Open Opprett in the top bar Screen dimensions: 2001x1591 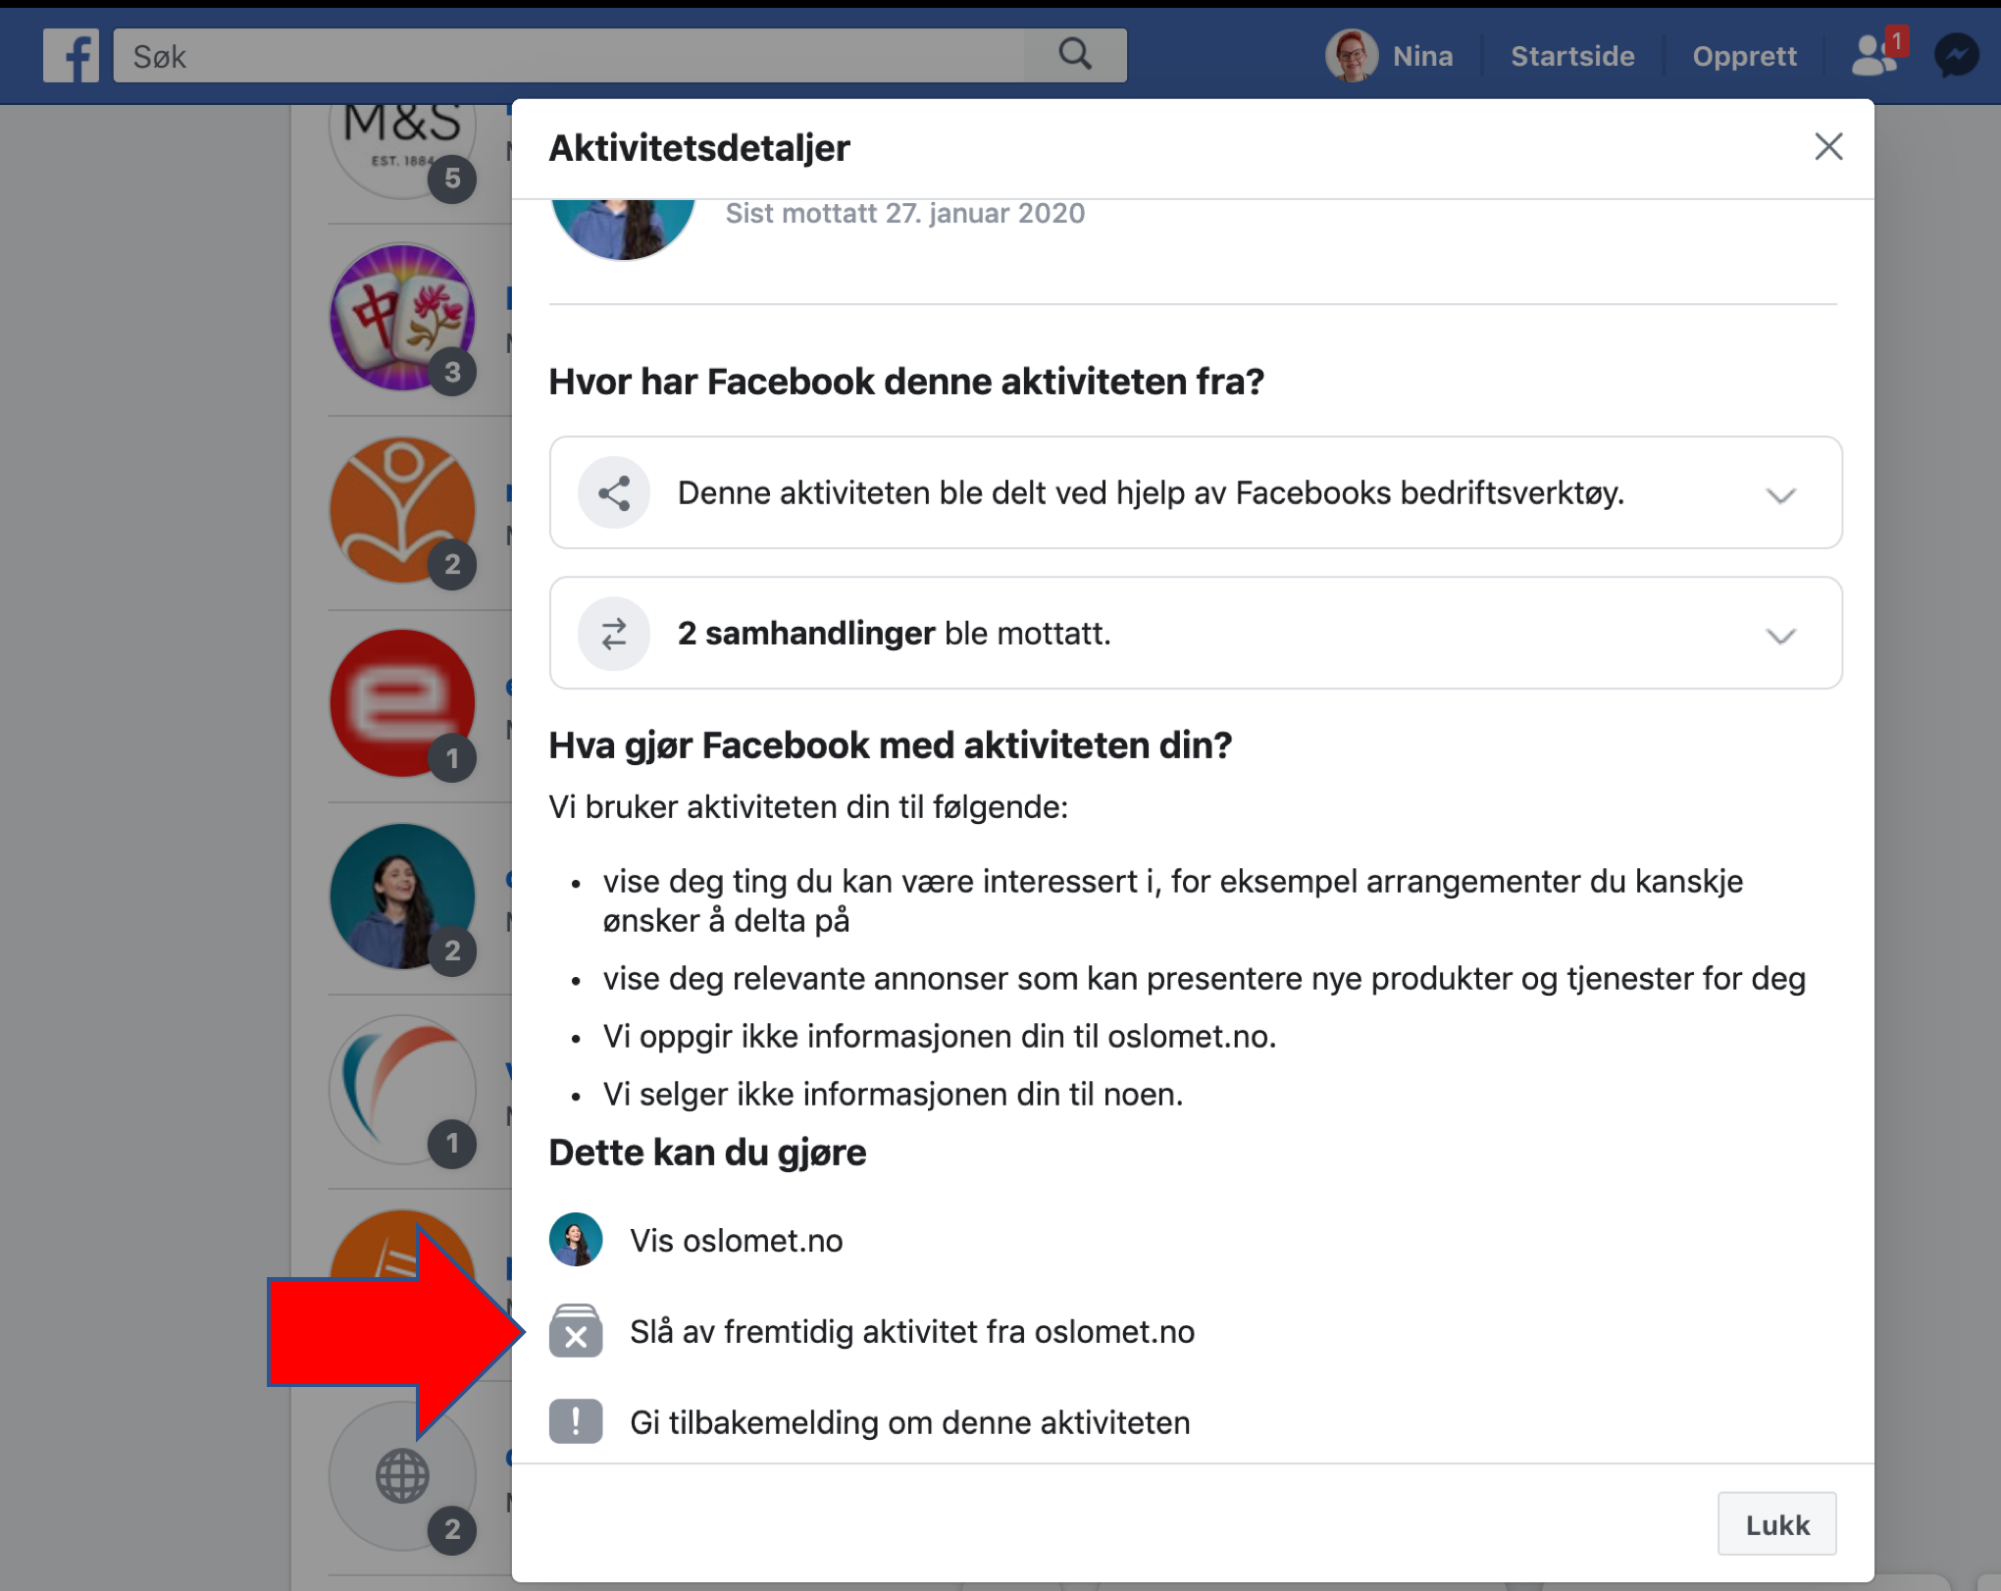tap(1744, 56)
